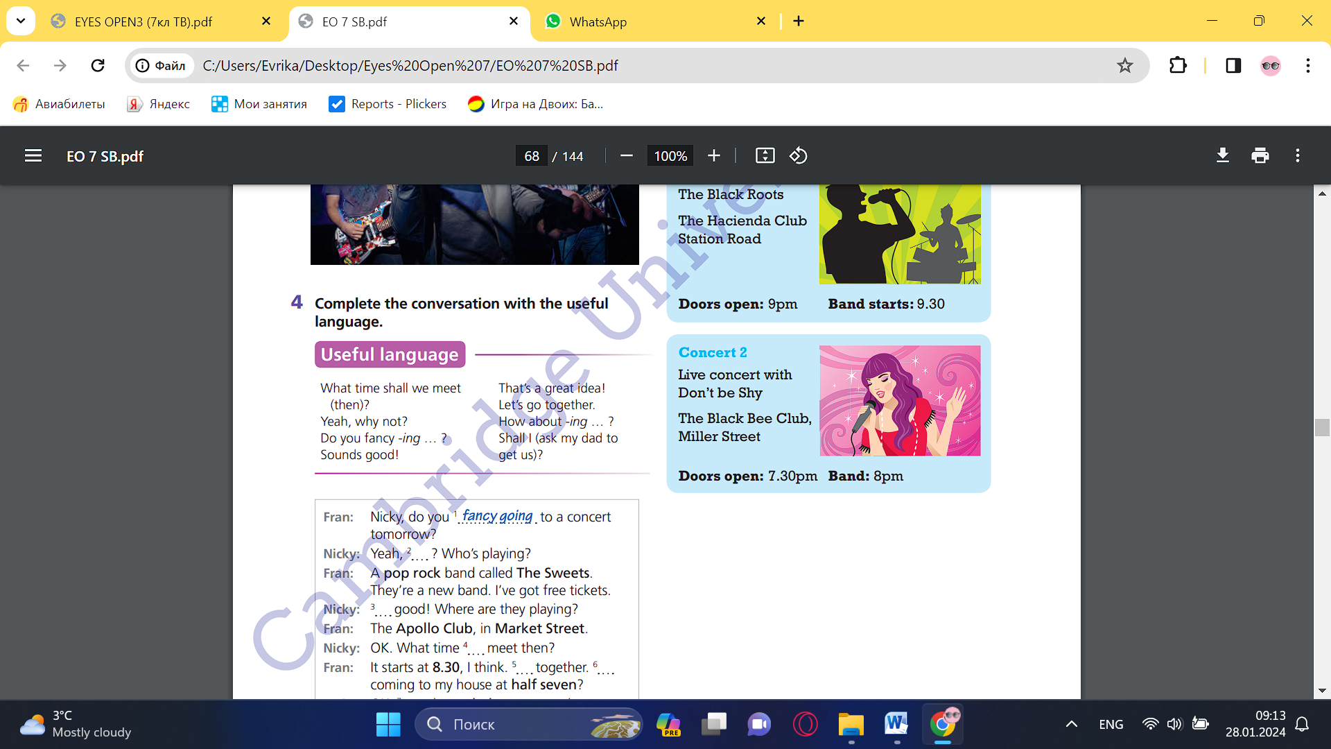Zoom in on the PDF

click(x=714, y=156)
